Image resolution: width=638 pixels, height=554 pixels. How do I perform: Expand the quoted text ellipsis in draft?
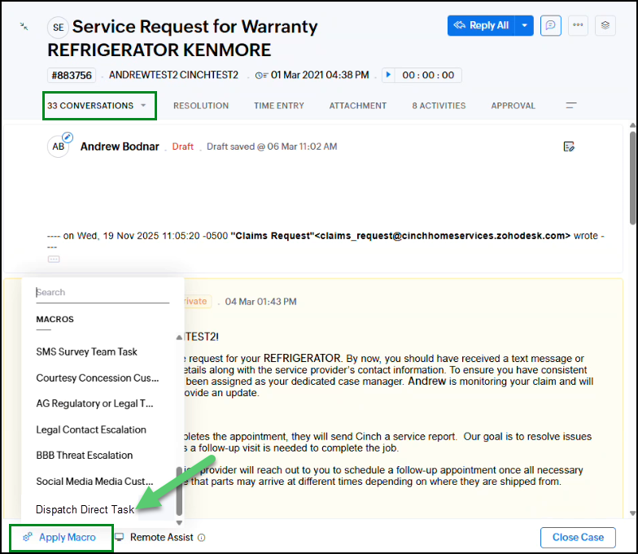coord(54,259)
